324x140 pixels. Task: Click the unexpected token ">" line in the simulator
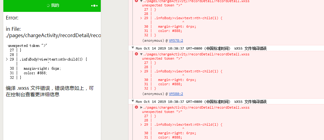pos(27,46)
